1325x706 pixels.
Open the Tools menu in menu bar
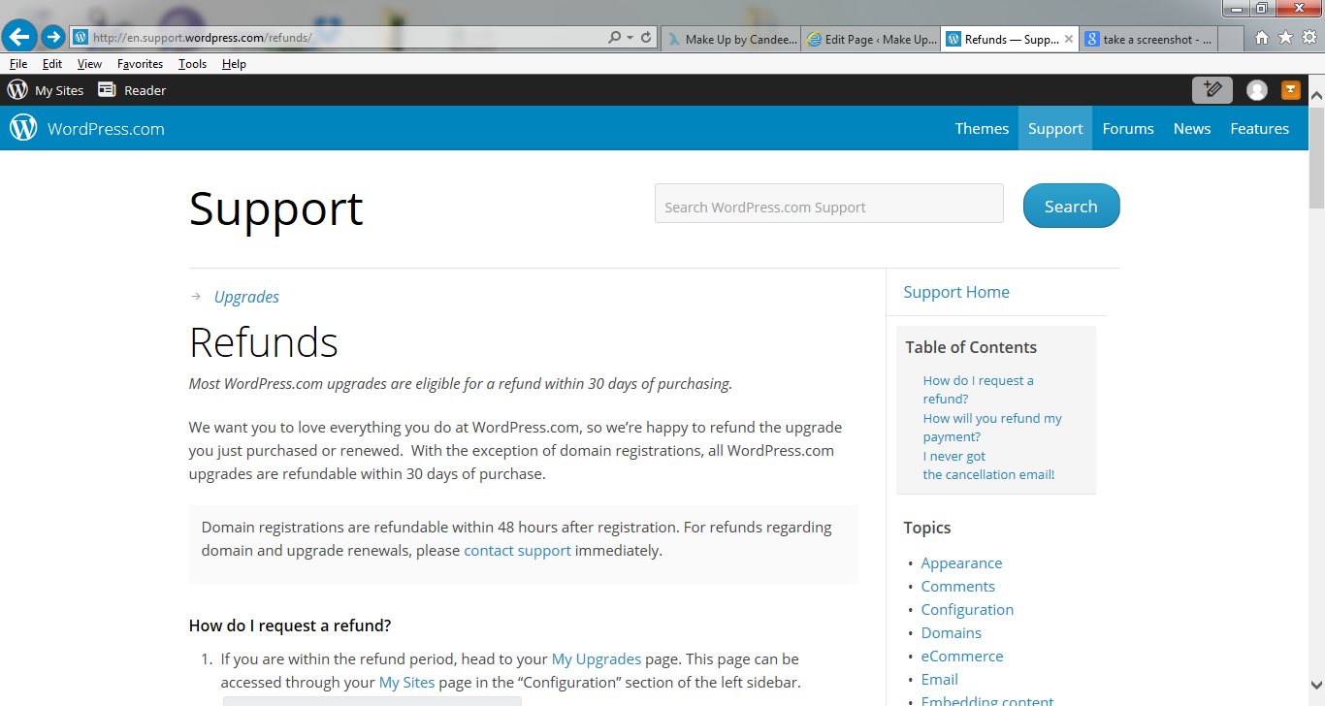point(192,64)
